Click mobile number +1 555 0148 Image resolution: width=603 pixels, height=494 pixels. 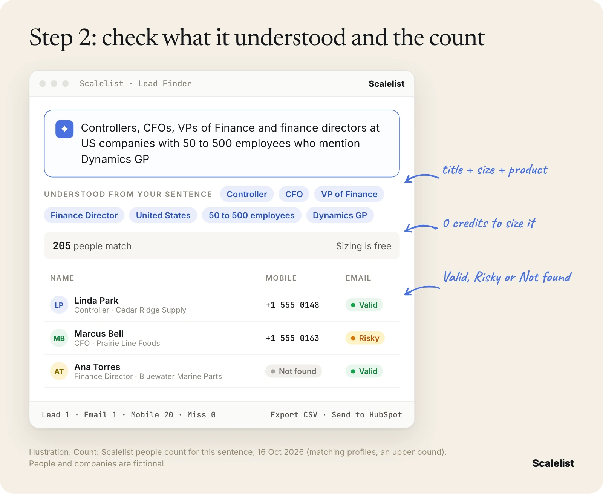click(292, 305)
